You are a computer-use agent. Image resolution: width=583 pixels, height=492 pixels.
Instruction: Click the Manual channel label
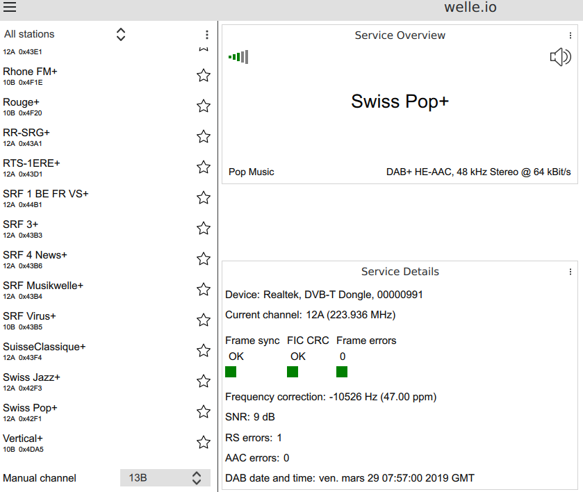40,478
